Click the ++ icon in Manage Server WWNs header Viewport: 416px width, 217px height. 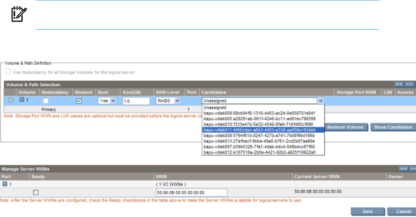[x=402, y=169]
